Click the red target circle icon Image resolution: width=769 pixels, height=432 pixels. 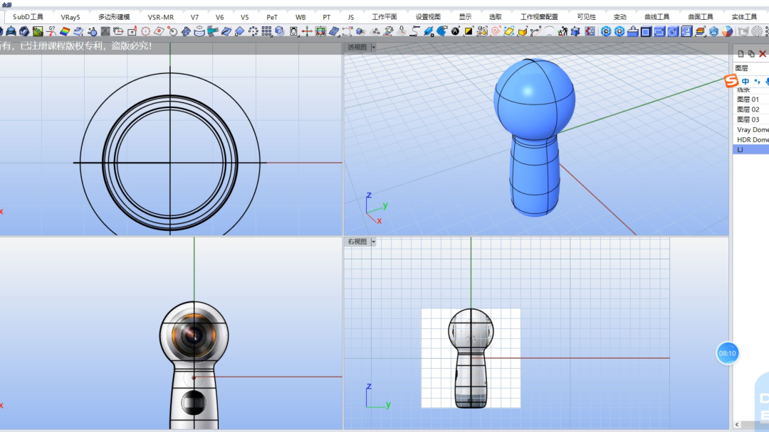(x=146, y=32)
